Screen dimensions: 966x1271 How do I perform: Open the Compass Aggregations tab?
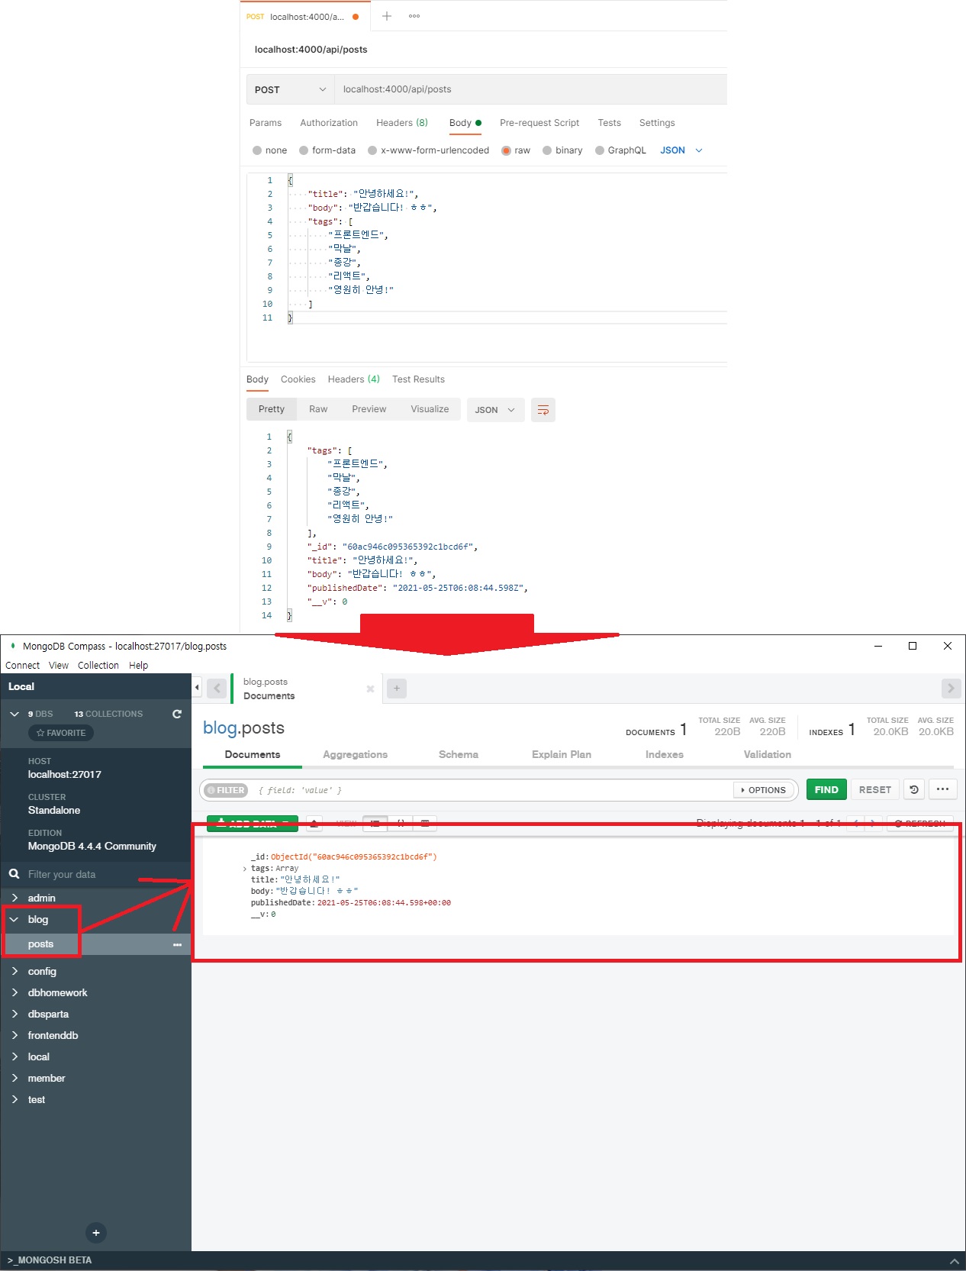coord(355,754)
